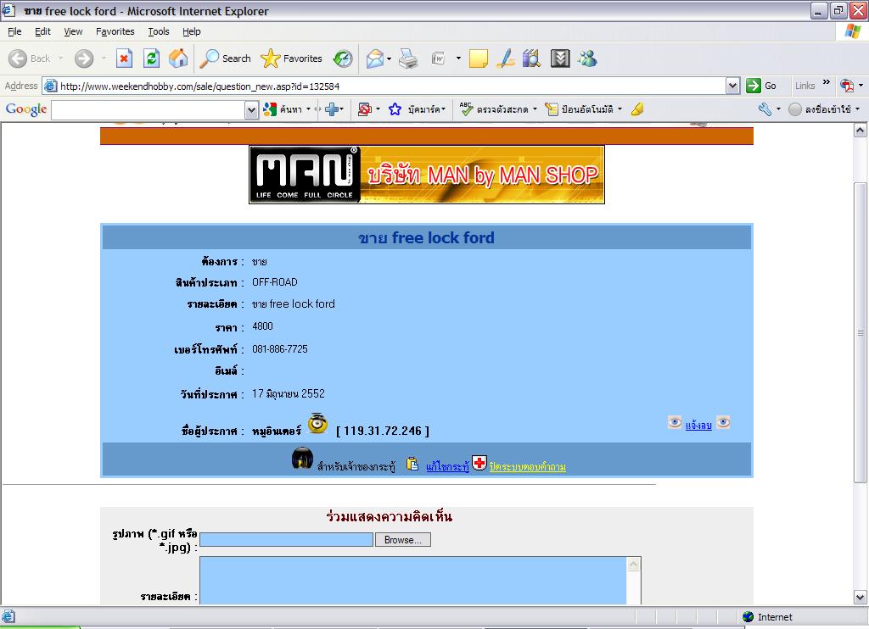Open the Favorites menu
Viewport: 869px width, 629px height.
coord(115,31)
